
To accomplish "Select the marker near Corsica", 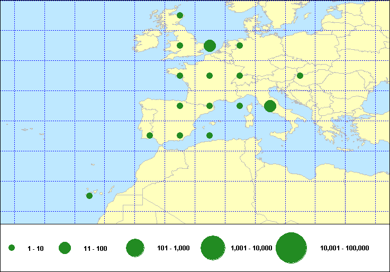I will (x=240, y=106).
